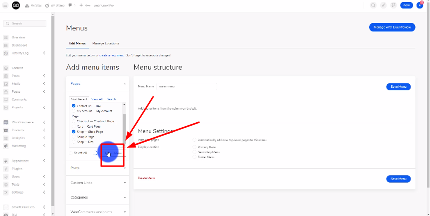This screenshot has width=430, height=216.
Task: Expand the Categories accordion section
Action: [x=97, y=197]
